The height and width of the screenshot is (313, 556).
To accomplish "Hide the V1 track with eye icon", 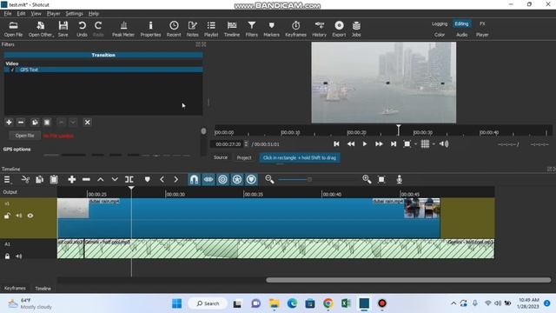I will coord(30,216).
